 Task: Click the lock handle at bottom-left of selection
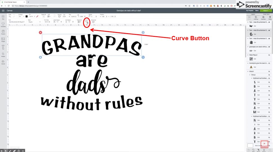[41, 57]
